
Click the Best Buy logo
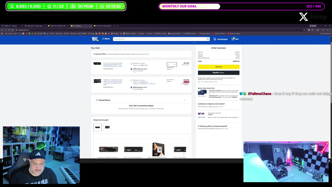pyautogui.click(x=95, y=39)
